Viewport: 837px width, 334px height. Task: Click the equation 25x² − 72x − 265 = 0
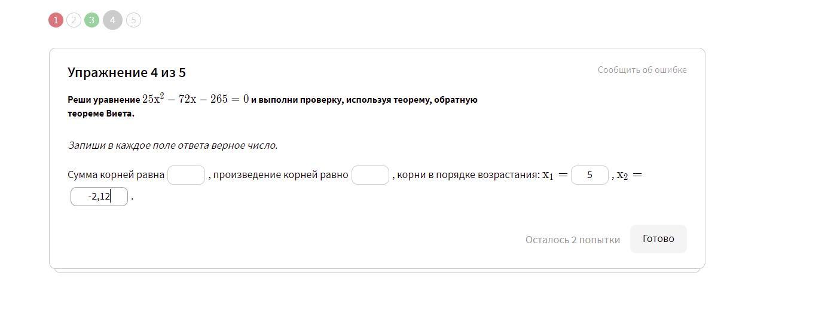[x=195, y=99]
